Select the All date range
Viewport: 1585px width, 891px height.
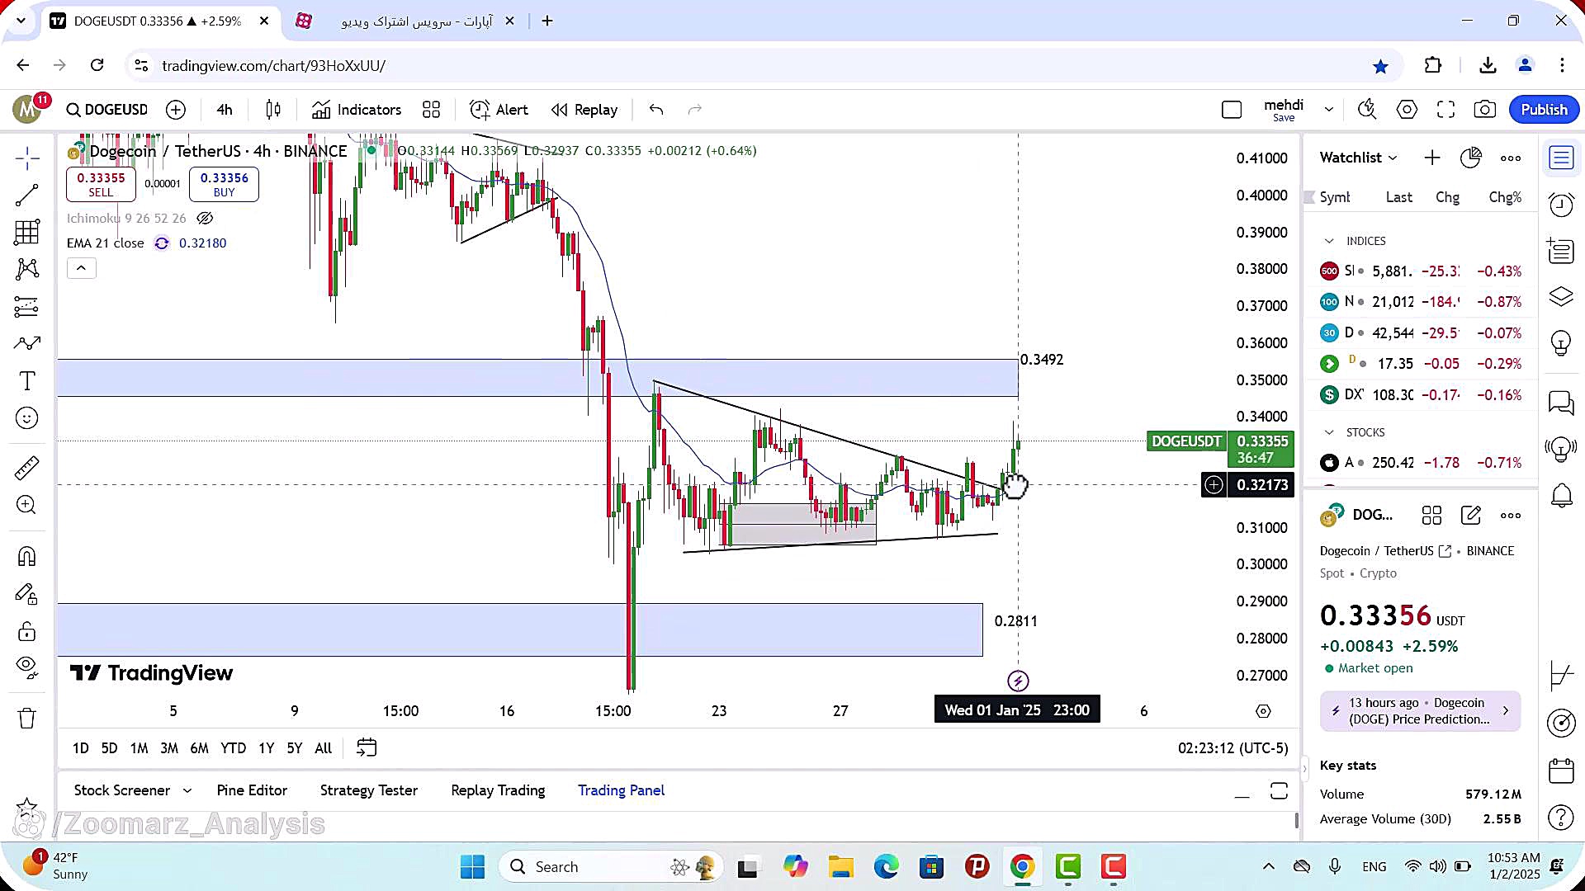(324, 748)
